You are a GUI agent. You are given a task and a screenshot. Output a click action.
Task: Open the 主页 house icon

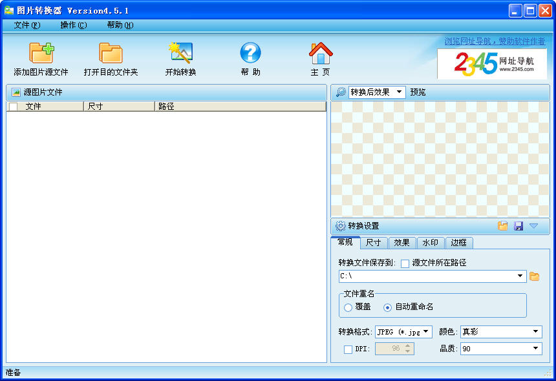pyautogui.click(x=321, y=53)
